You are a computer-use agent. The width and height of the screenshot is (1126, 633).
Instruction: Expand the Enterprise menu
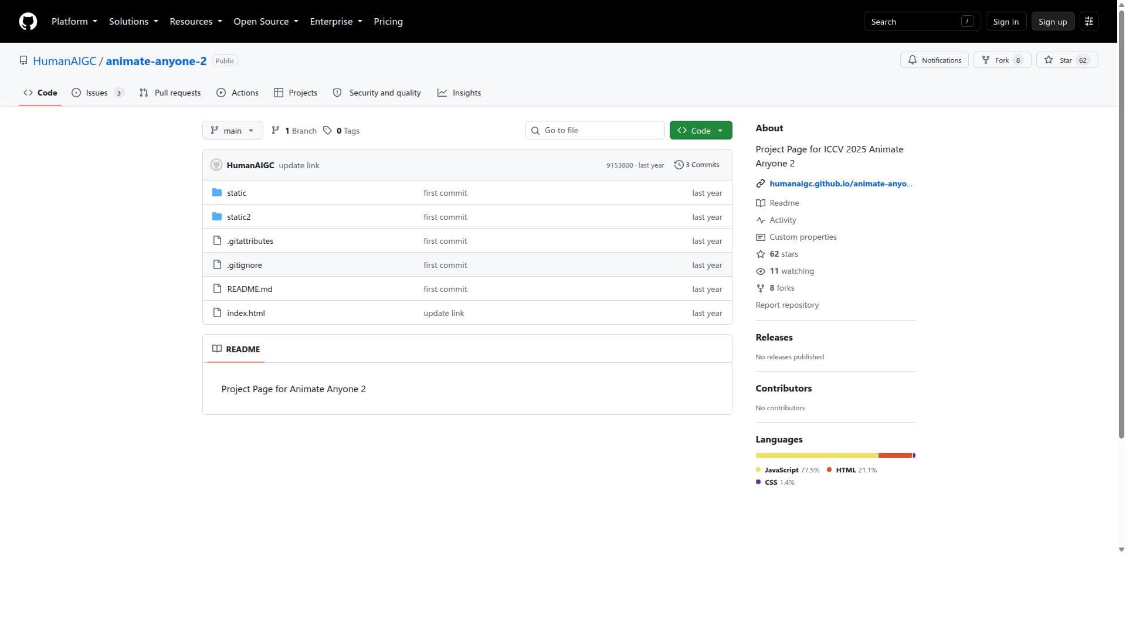click(x=336, y=22)
